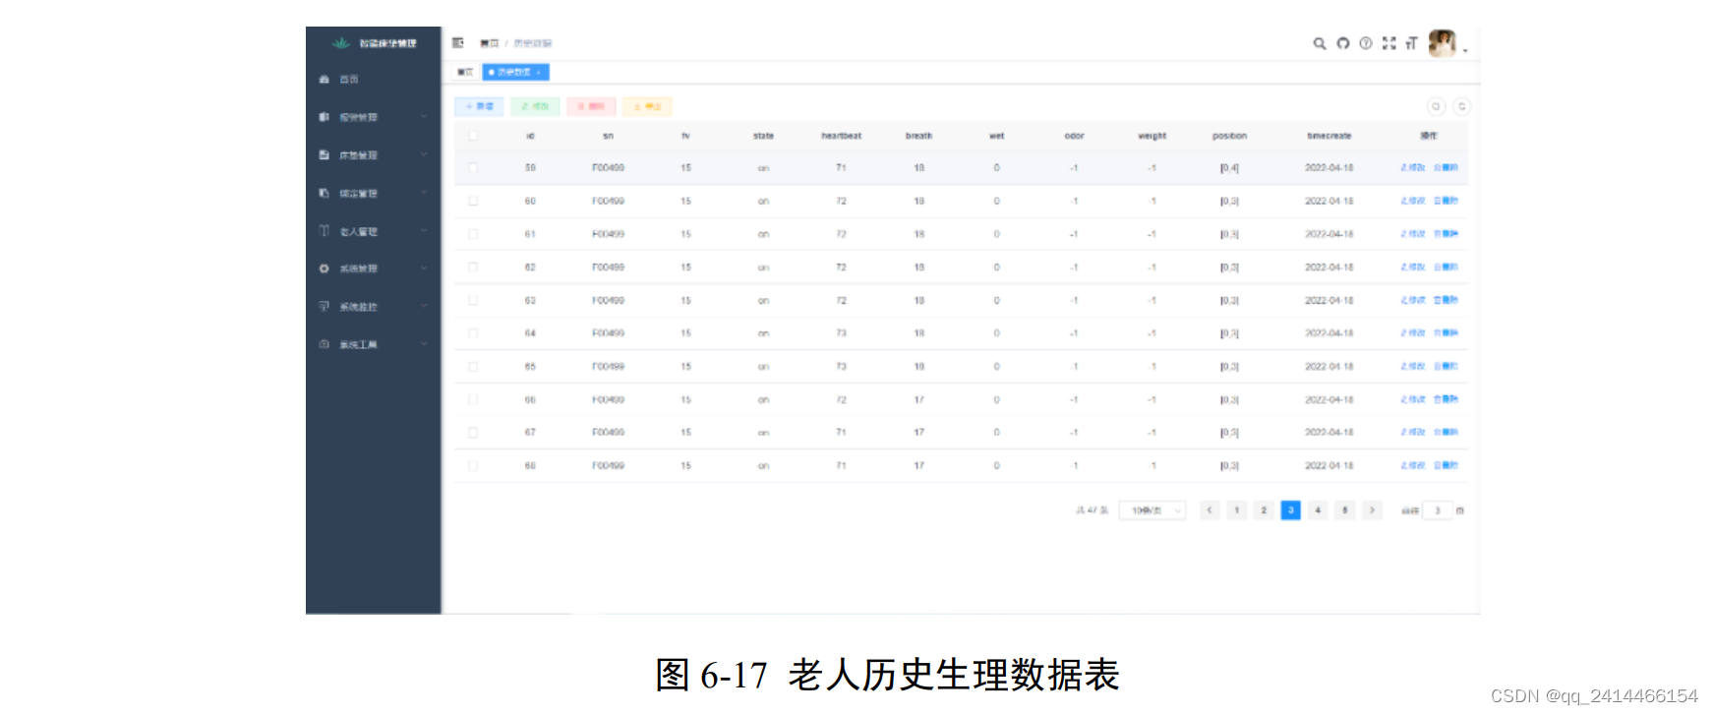
Task: Click the breath column header
Action: (919, 136)
